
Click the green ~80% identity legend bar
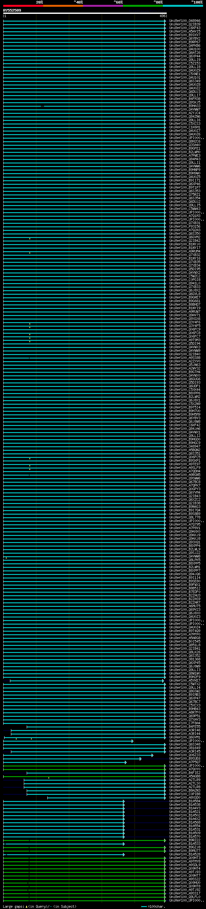click(143, 6)
